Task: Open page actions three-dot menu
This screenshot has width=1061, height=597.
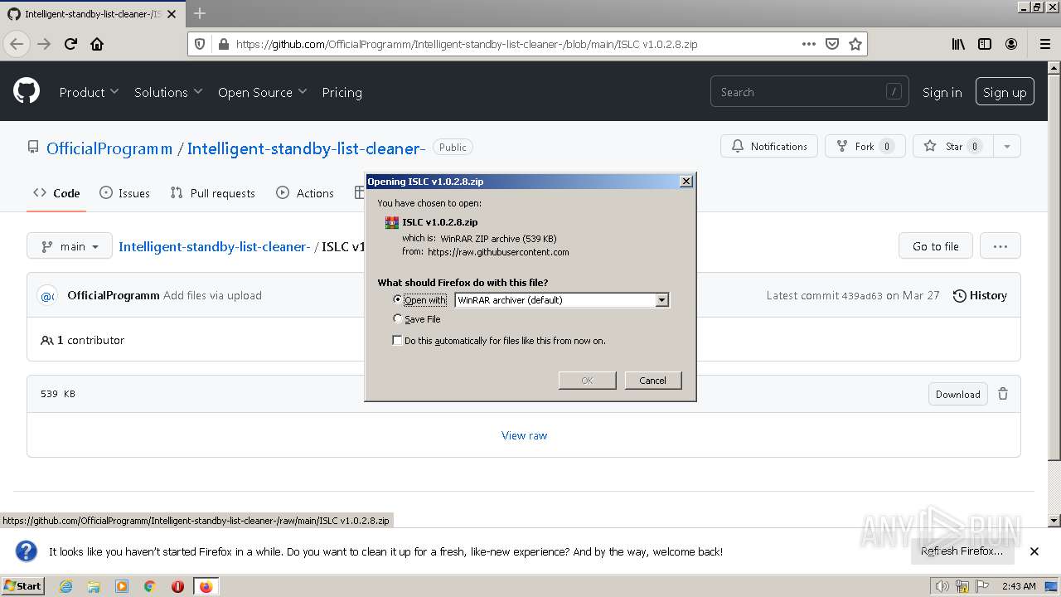Action: [x=809, y=44]
